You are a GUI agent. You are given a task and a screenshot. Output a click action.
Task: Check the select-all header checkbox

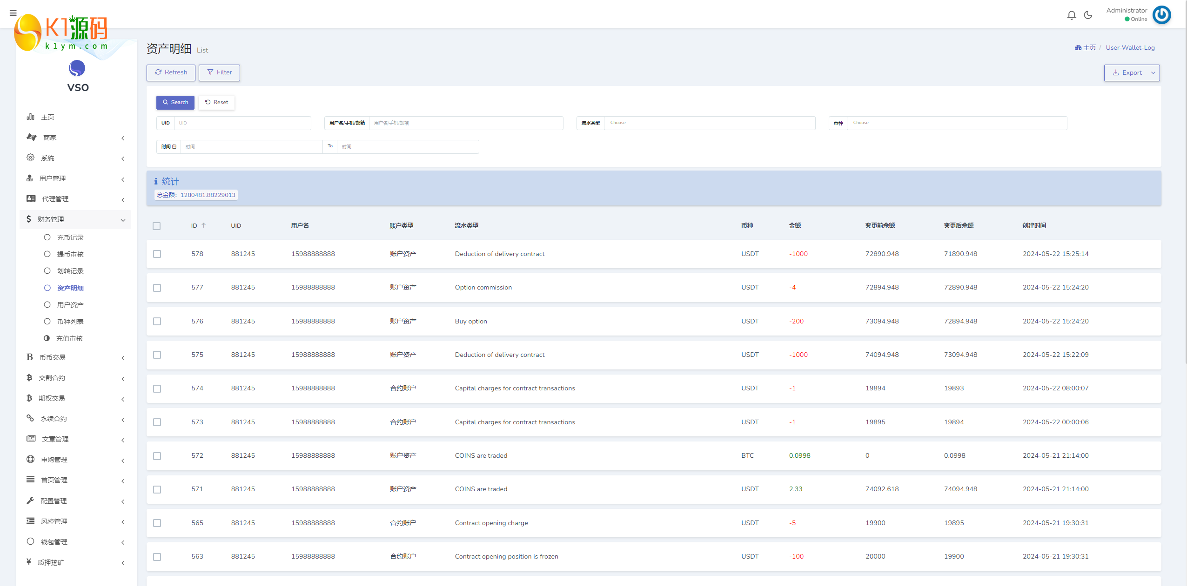157,226
